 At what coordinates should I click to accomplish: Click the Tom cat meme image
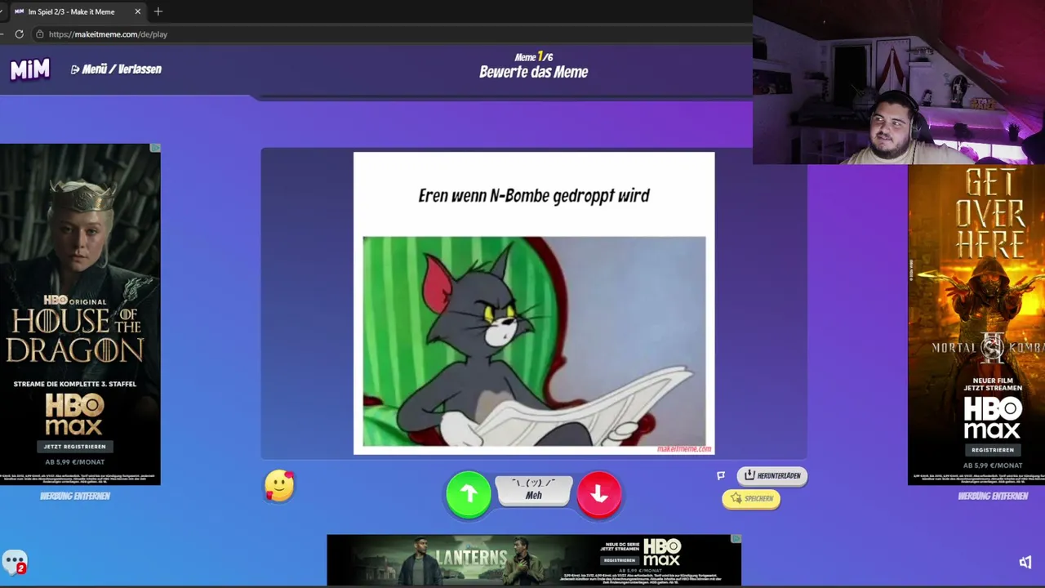click(x=534, y=341)
